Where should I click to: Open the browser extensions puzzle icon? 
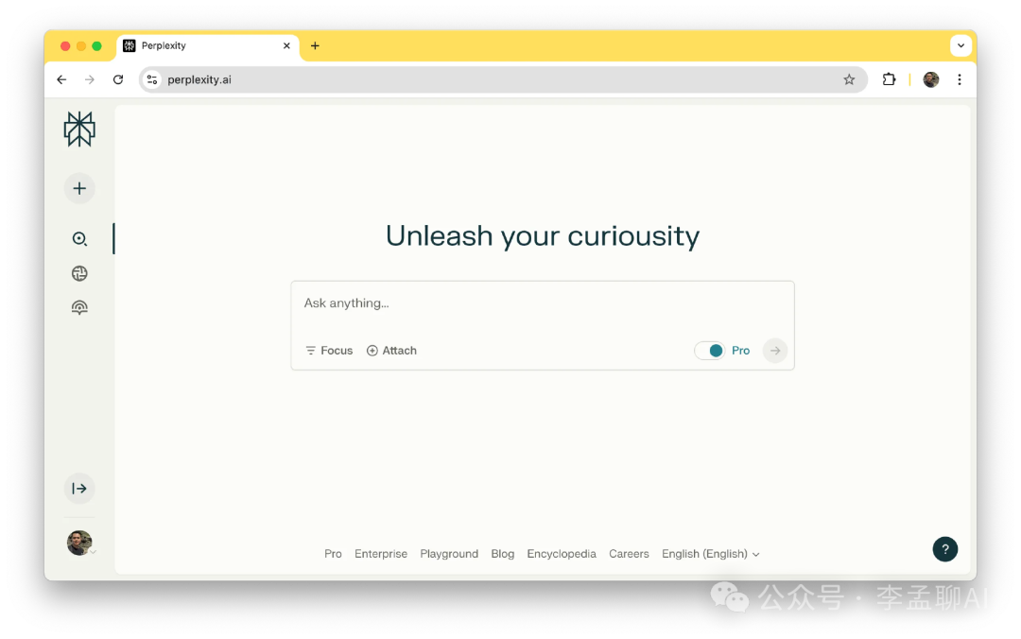click(889, 79)
